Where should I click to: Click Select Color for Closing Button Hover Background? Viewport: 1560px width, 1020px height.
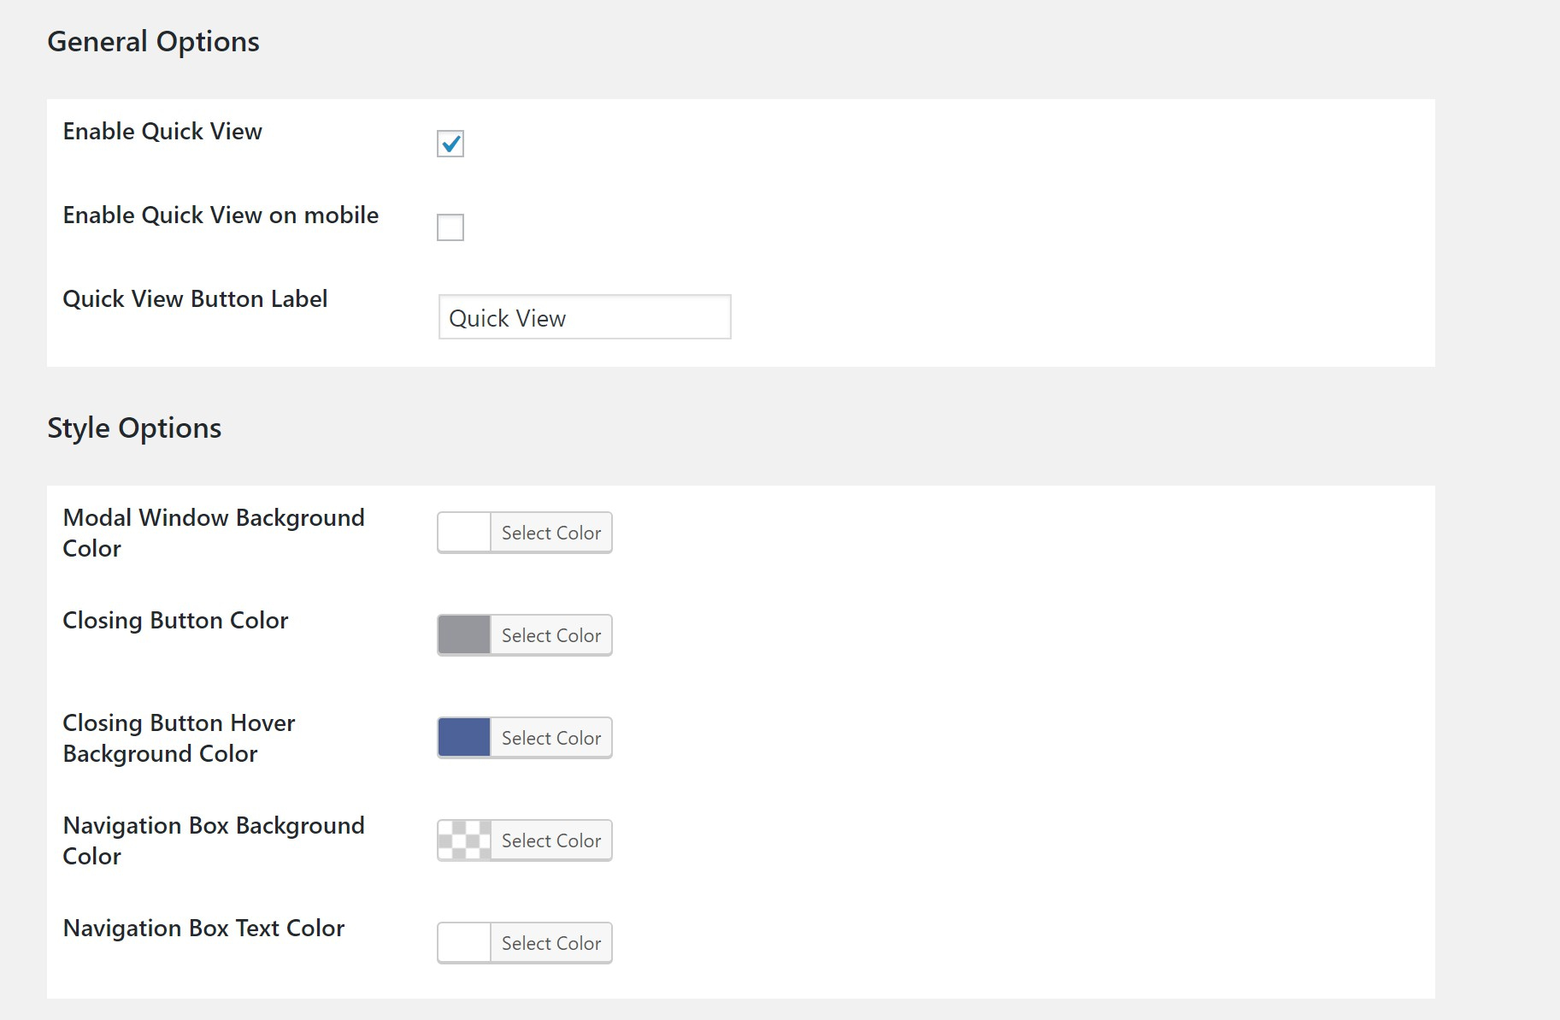point(551,738)
